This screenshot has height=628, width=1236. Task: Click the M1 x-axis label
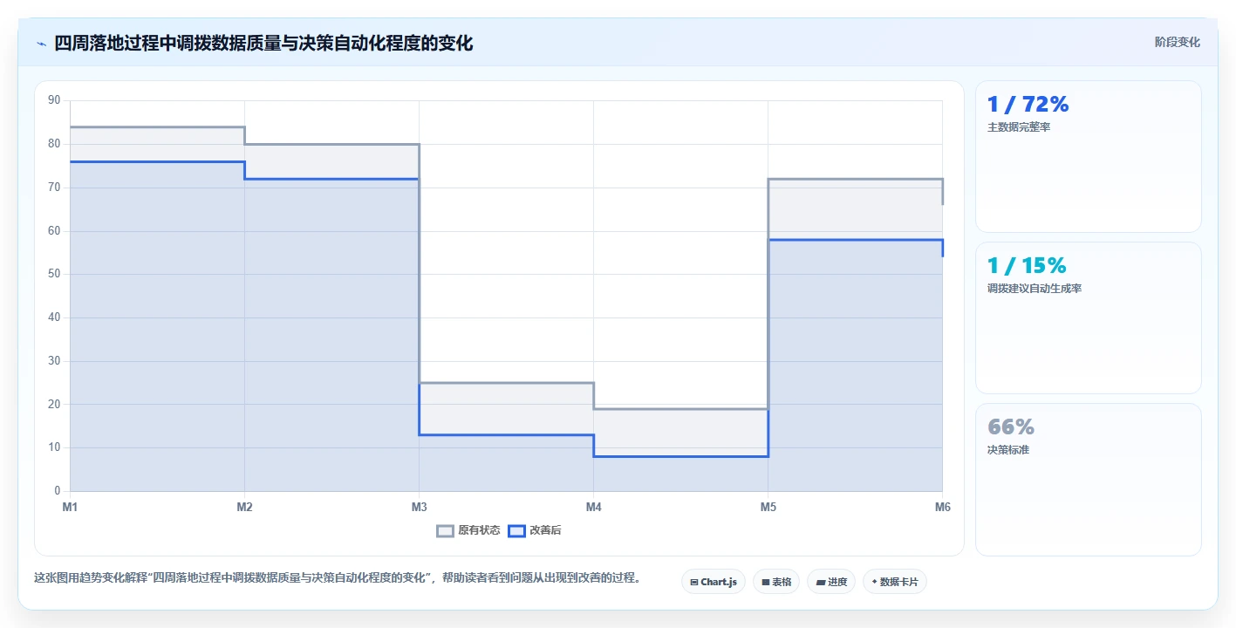click(x=70, y=507)
